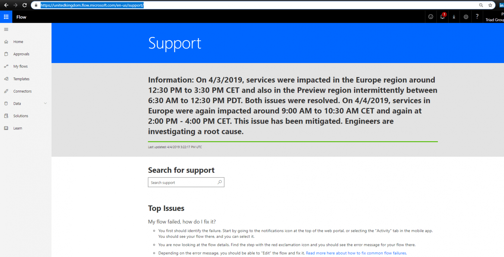Click the 'Search for support' heading
Viewport: 504px width, 257px height.
pyautogui.click(x=181, y=170)
